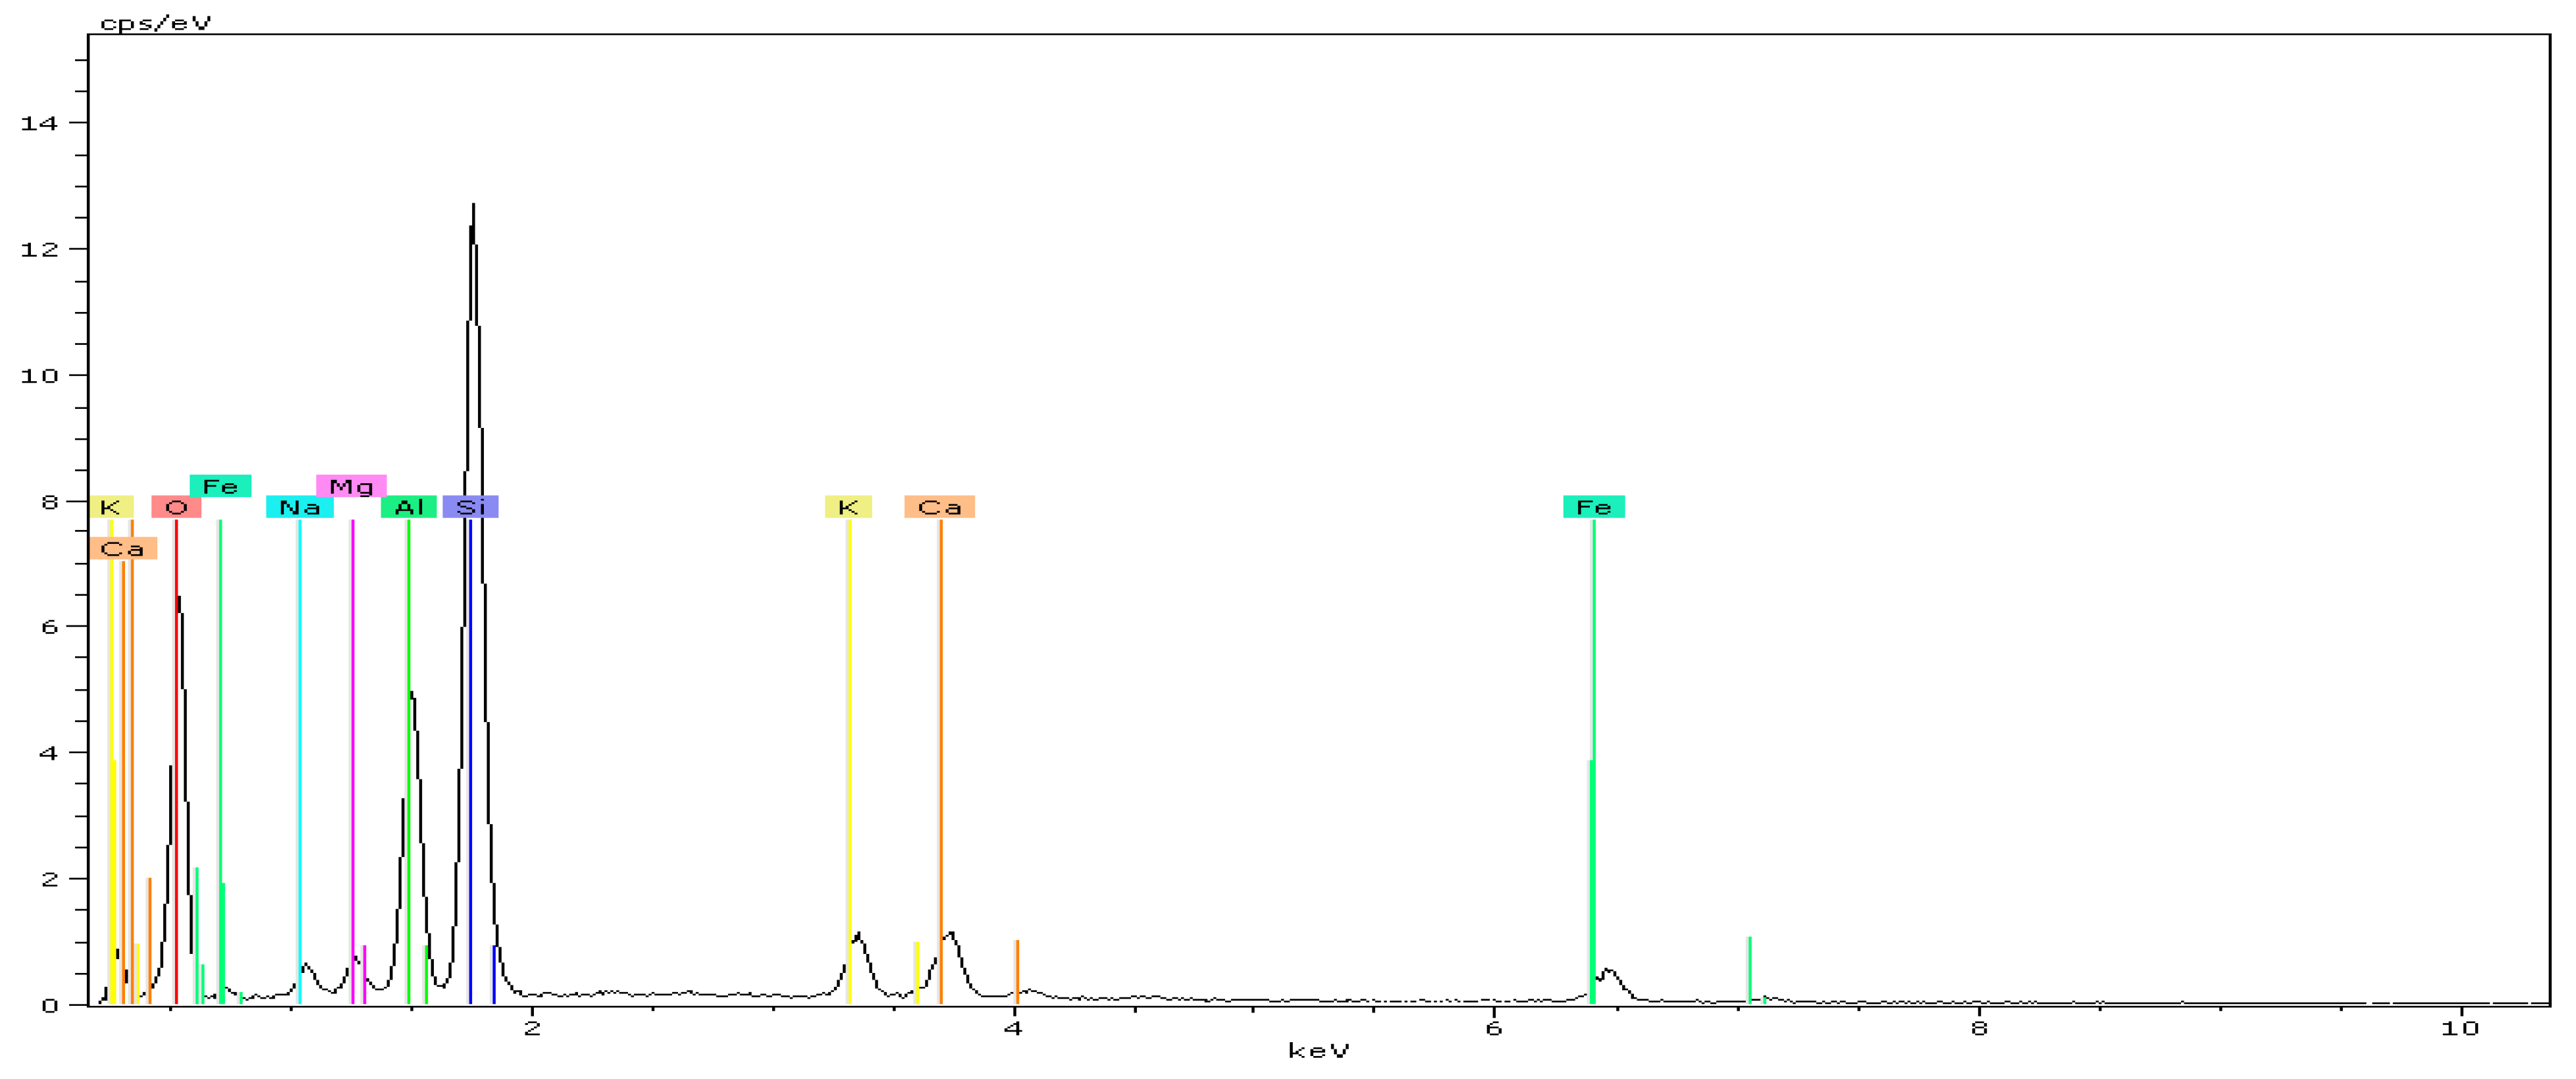
Task: Click the orange Ca label near 3.7 keV
Action: point(939,507)
